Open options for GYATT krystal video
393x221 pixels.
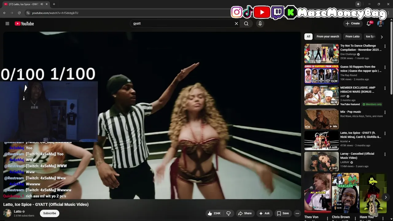385,133
